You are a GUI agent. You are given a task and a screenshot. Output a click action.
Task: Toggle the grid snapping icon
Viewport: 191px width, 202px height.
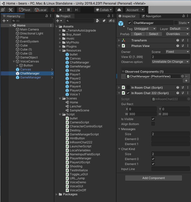[x=52, y=10]
